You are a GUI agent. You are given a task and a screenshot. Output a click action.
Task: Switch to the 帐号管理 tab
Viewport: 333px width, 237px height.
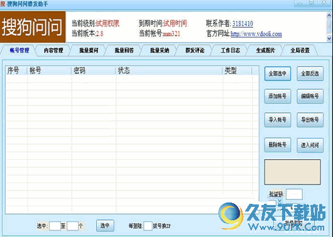pos(19,50)
